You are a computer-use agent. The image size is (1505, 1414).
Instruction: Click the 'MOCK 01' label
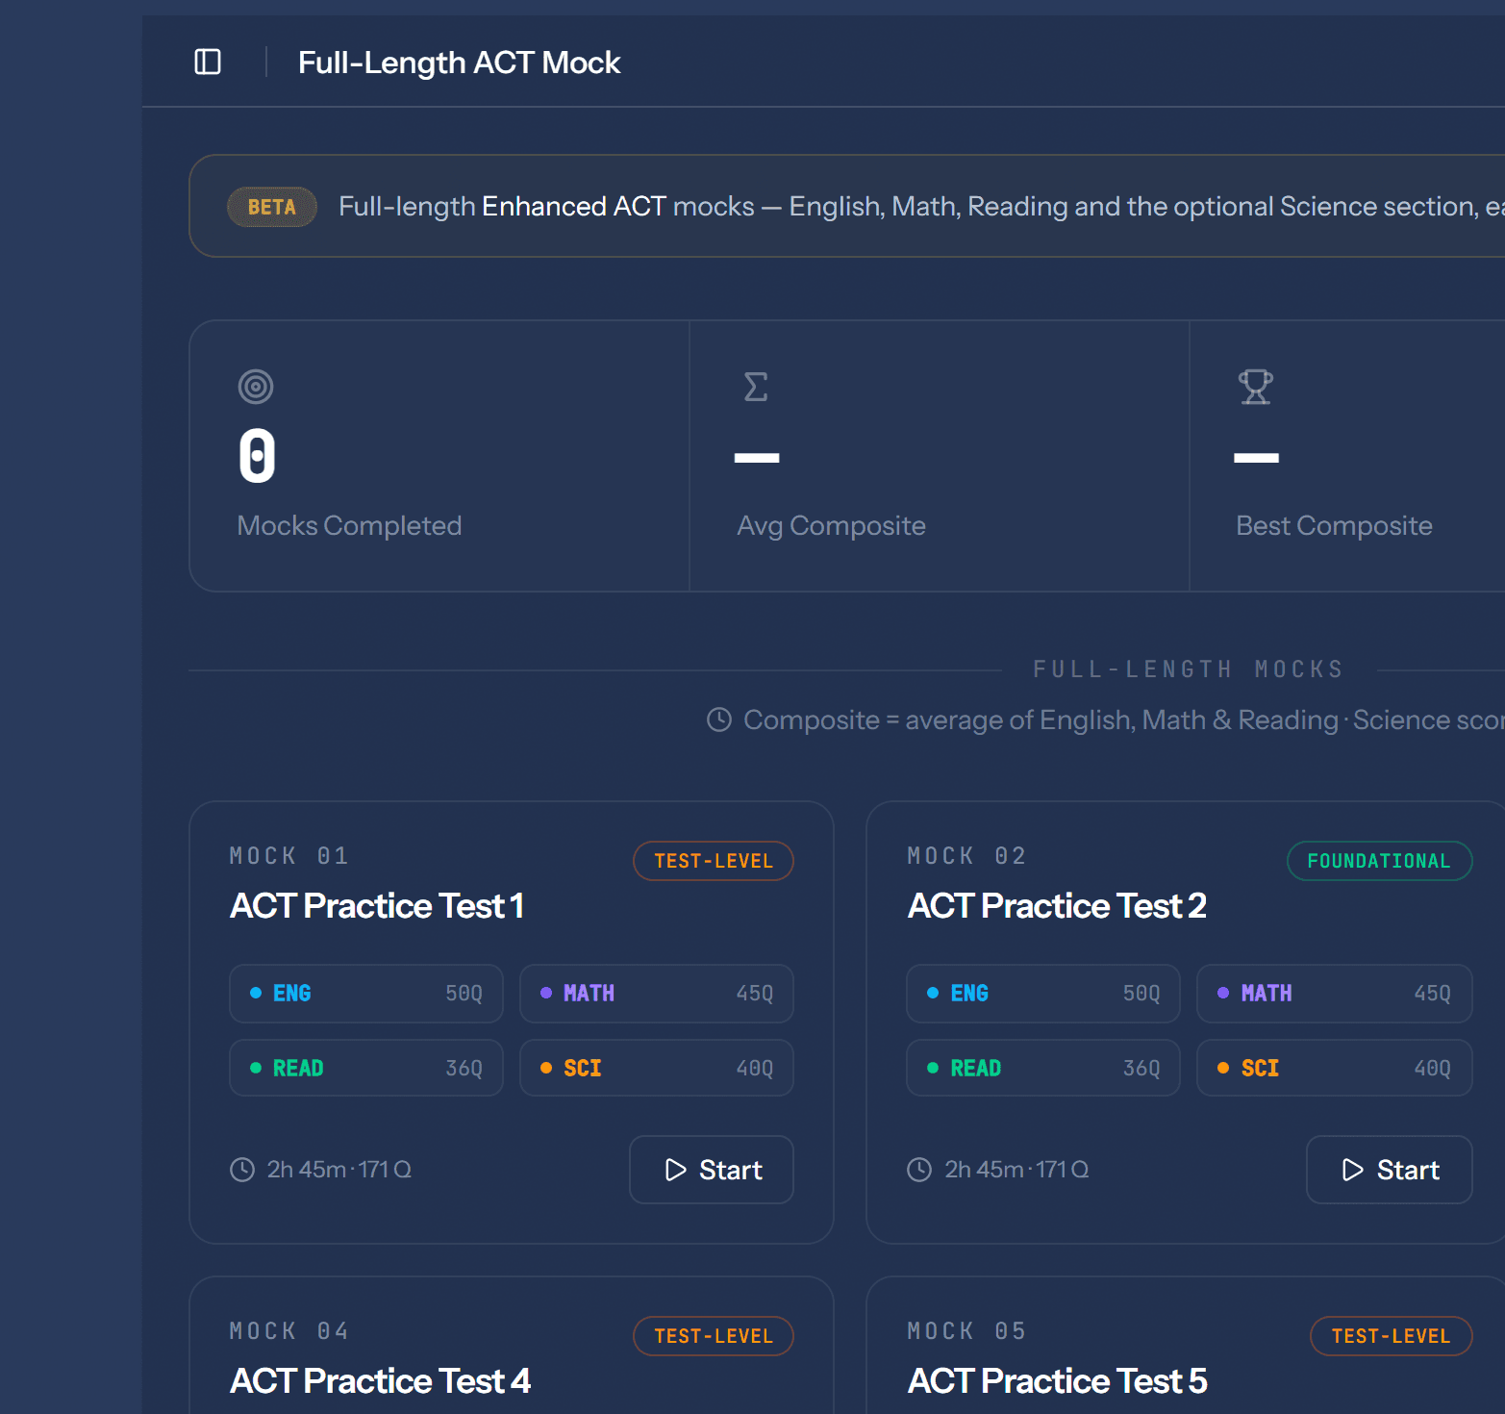pos(289,856)
